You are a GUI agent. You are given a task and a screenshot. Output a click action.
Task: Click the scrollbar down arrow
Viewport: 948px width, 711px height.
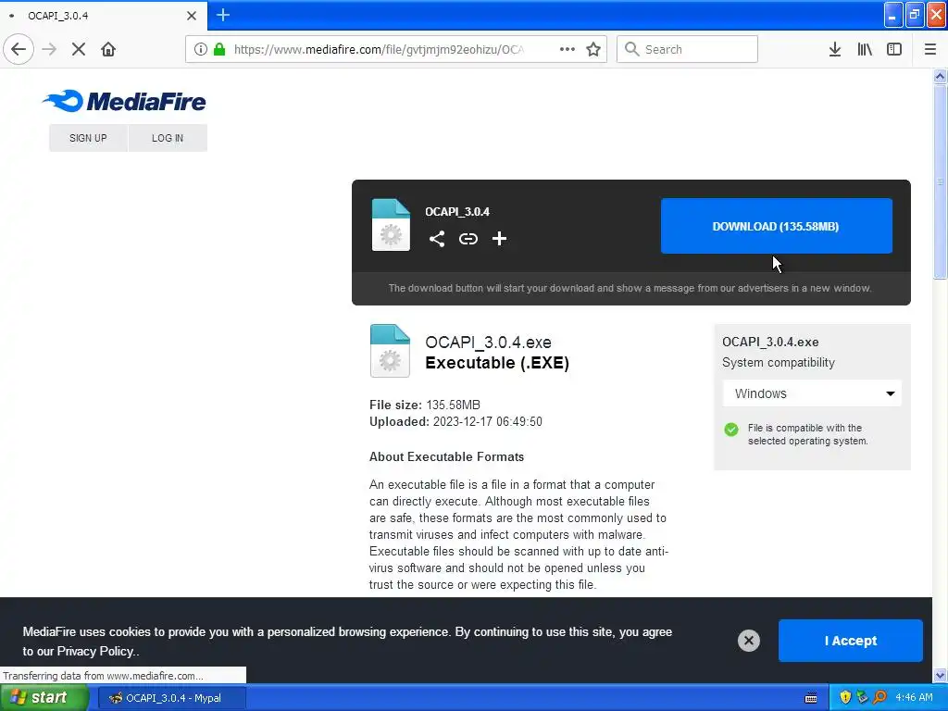[940, 675]
